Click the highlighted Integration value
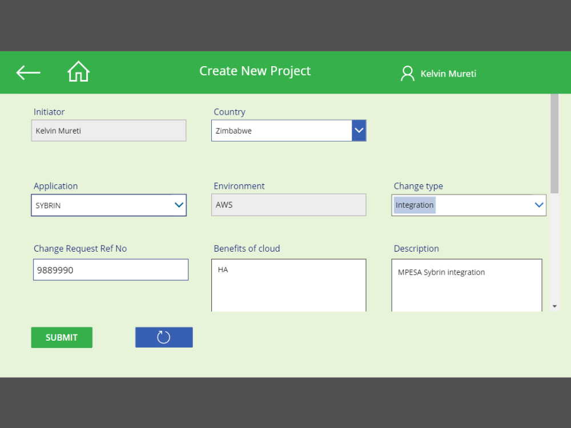Viewport: 571px width, 428px height. 415,205
